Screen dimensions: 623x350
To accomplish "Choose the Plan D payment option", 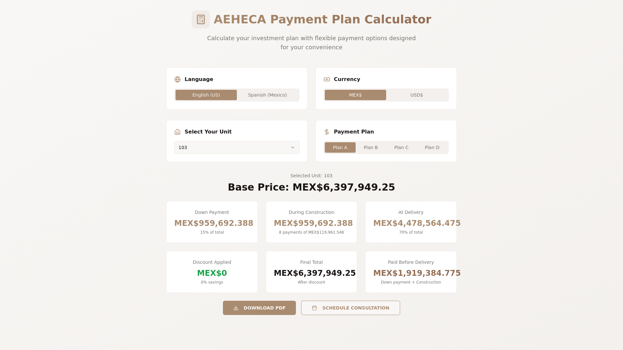I will coord(432,147).
